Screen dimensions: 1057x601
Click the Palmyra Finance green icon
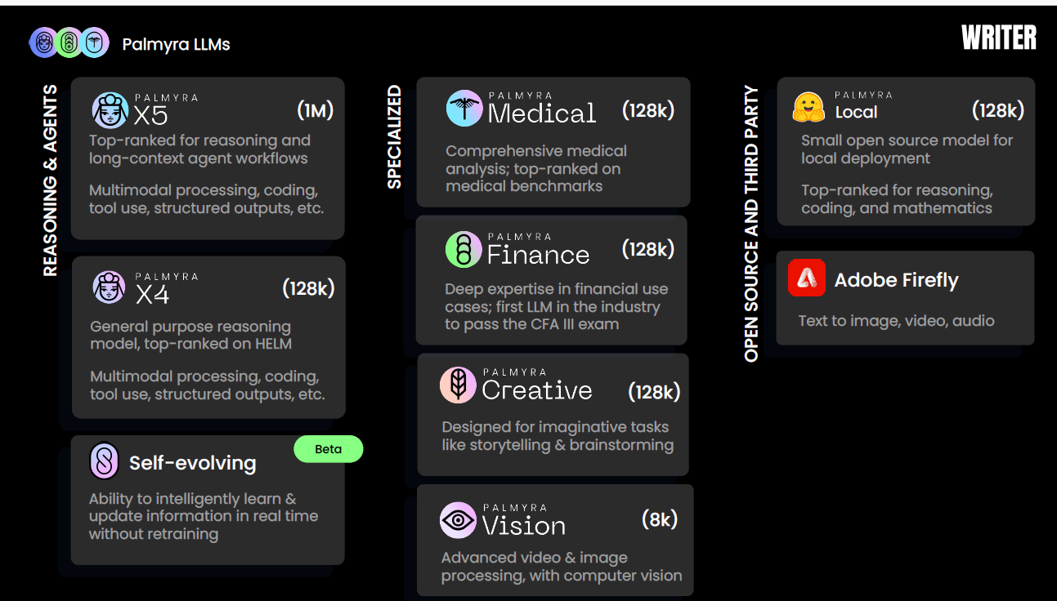coord(464,250)
